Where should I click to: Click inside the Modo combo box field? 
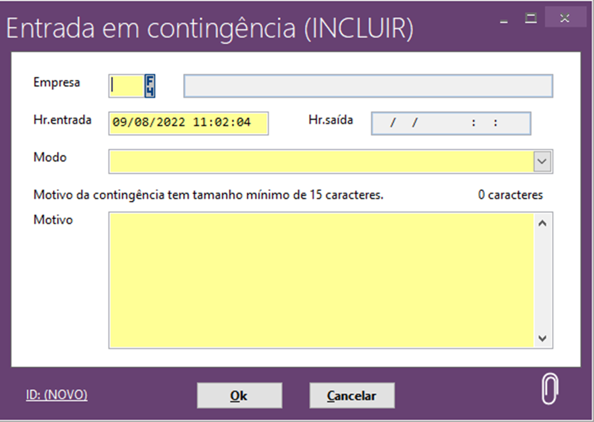(x=320, y=161)
